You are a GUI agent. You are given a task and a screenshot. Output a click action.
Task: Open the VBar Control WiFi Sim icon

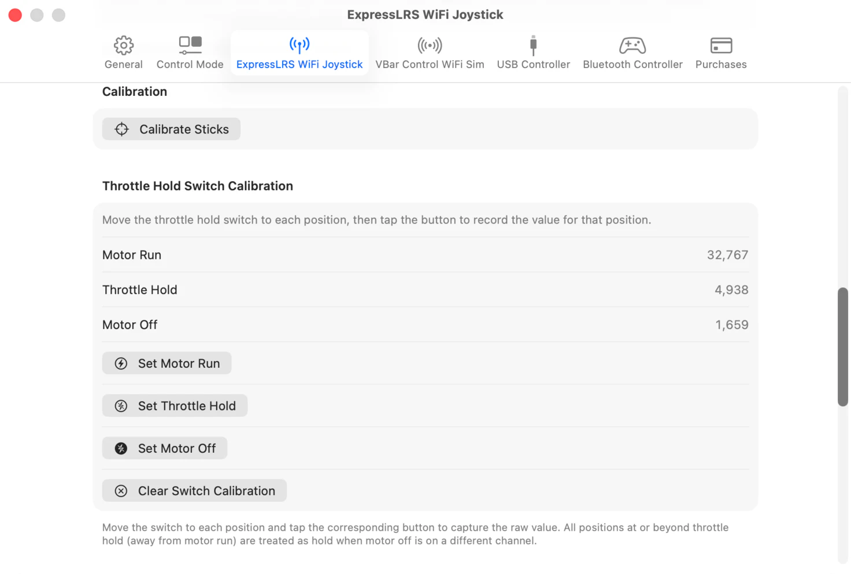tap(430, 45)
